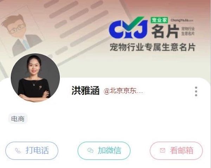211x168 pixels.
Task: Click the 加微信 button
Action: [104, 151]
